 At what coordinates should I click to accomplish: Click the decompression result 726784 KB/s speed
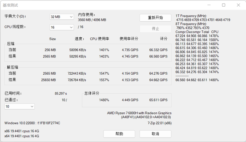click(x=77, y=80)
